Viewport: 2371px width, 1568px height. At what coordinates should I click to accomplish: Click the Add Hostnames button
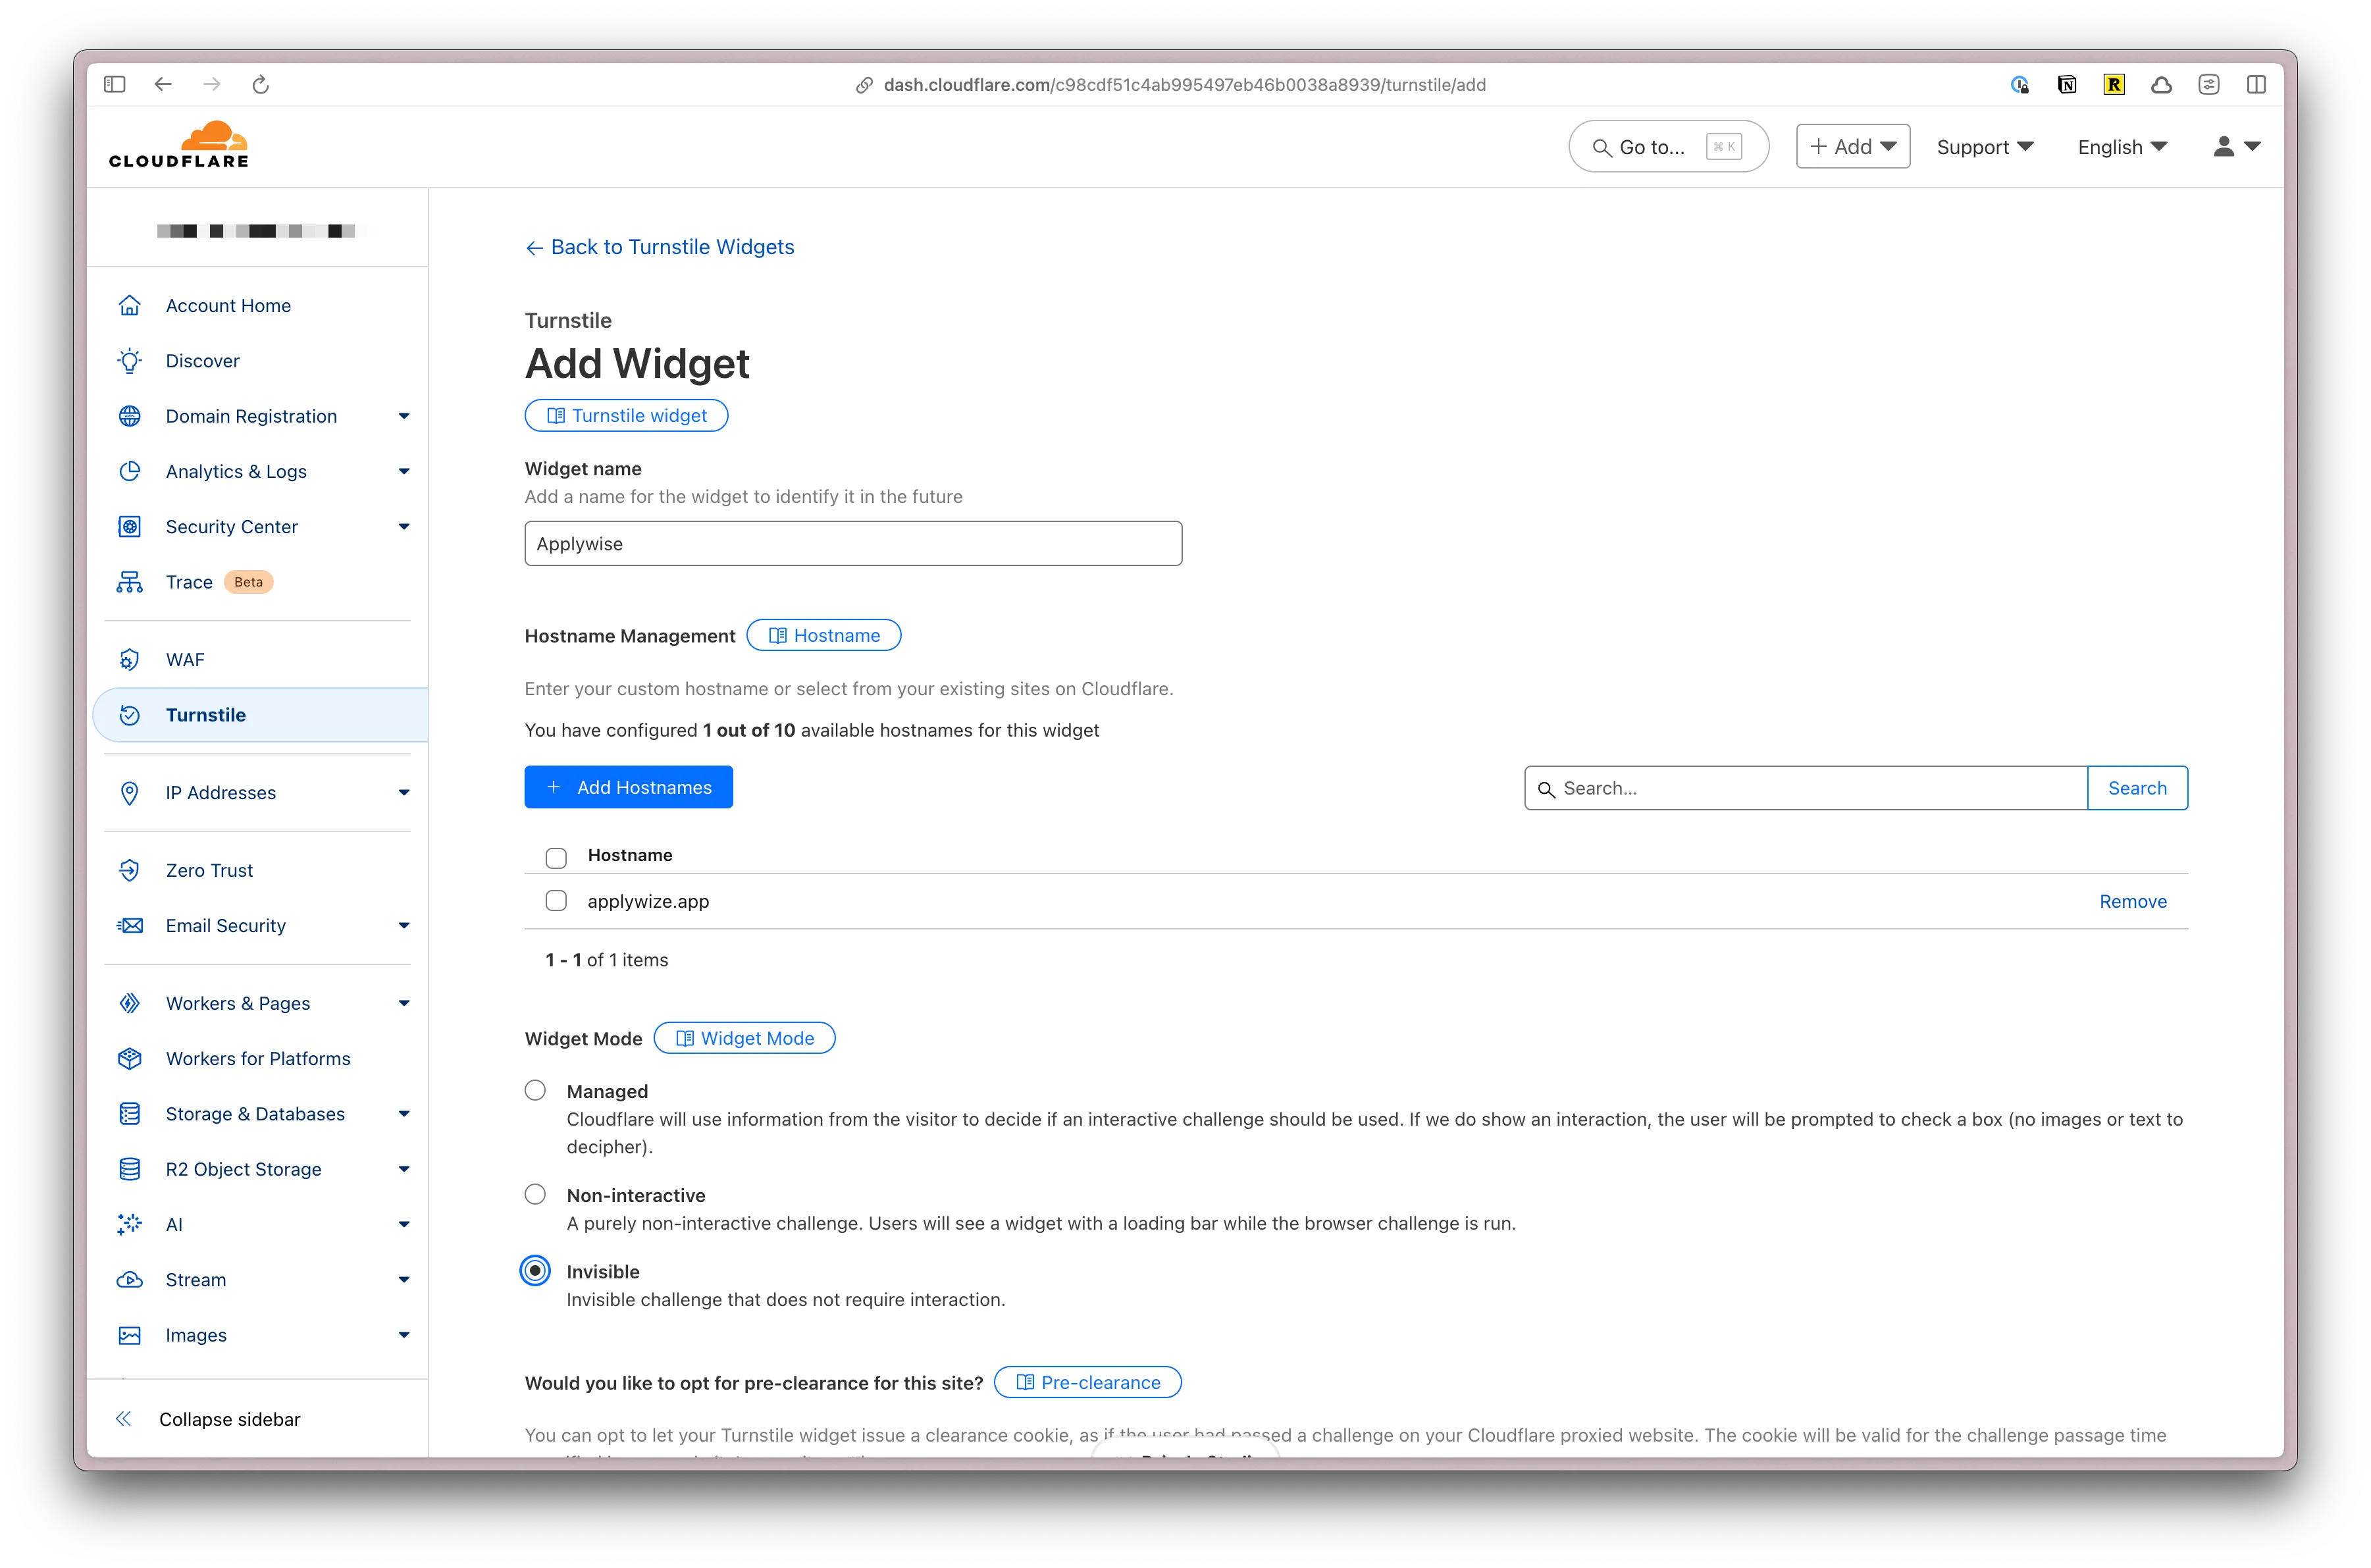click(x=629, y=787)
